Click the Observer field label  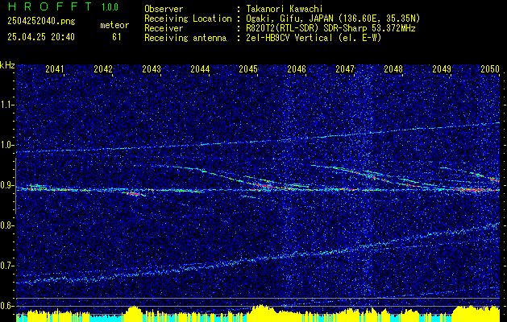point(164,9)
